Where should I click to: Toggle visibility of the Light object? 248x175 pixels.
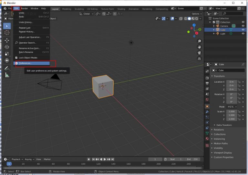pyautogui.click(x=243, y=34)
